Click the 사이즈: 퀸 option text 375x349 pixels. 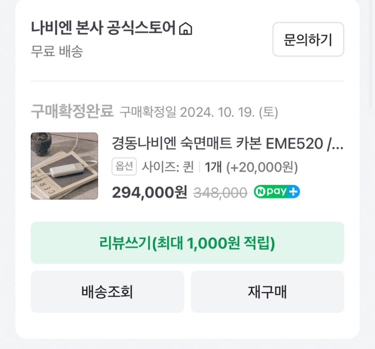168,167
